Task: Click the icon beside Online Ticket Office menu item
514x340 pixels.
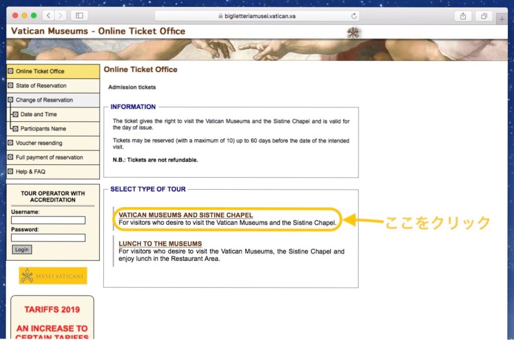Action: pyautogui.click(x=11, y=71)
